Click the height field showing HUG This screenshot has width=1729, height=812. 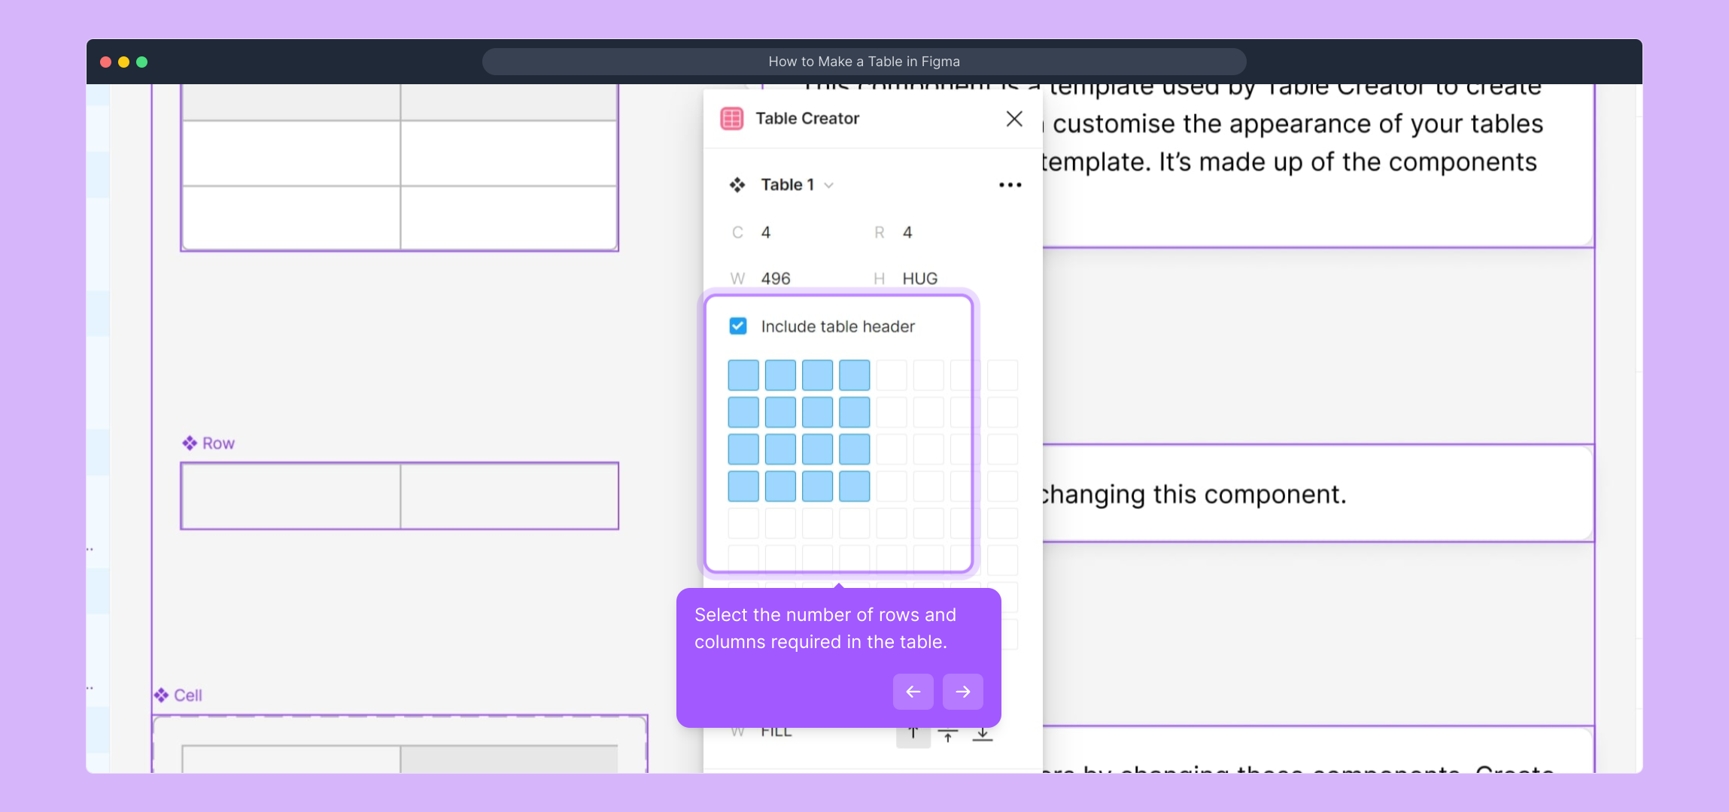click(919, 279)
